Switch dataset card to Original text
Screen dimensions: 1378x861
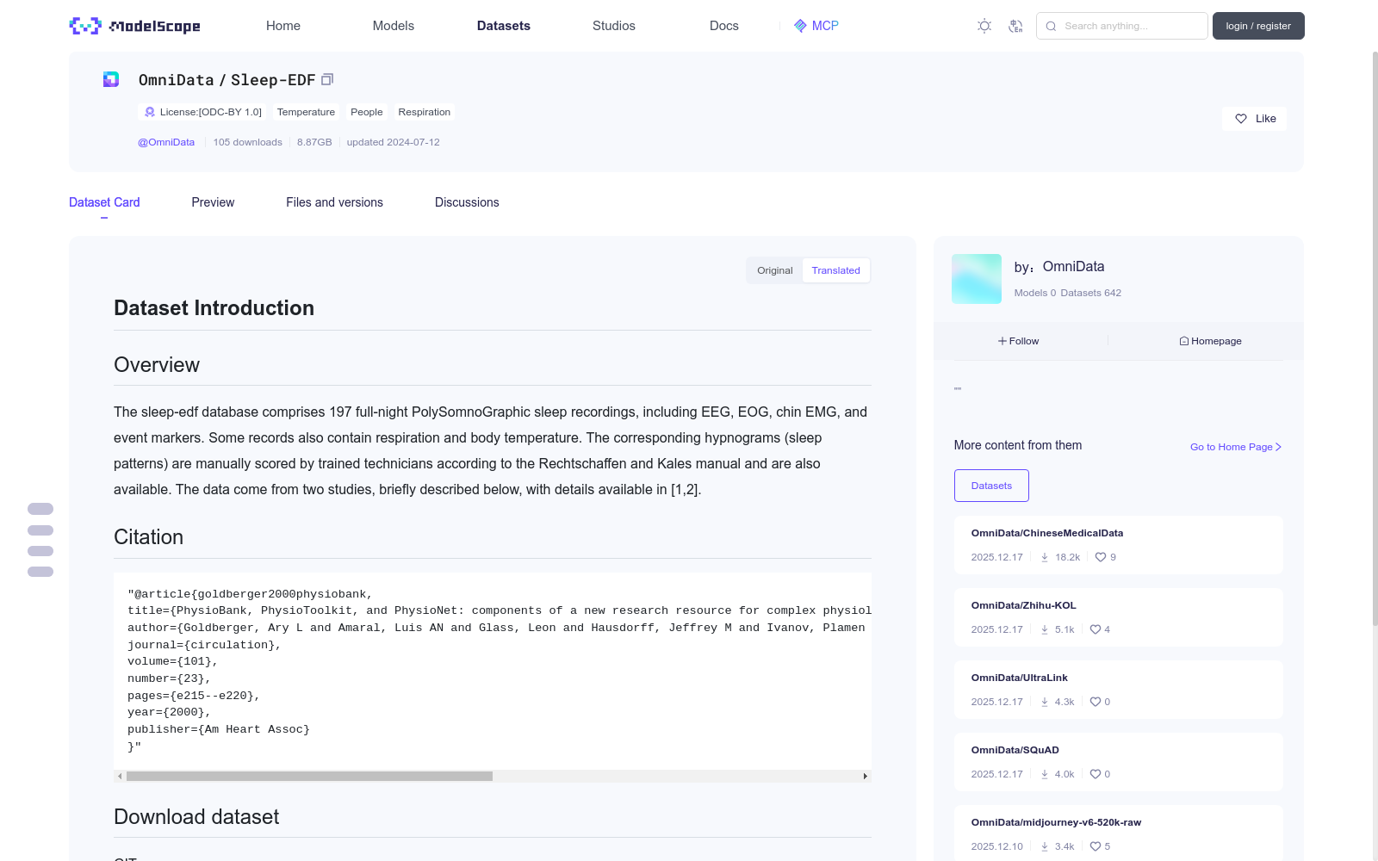pyautogui.click(x=775, y=270)
